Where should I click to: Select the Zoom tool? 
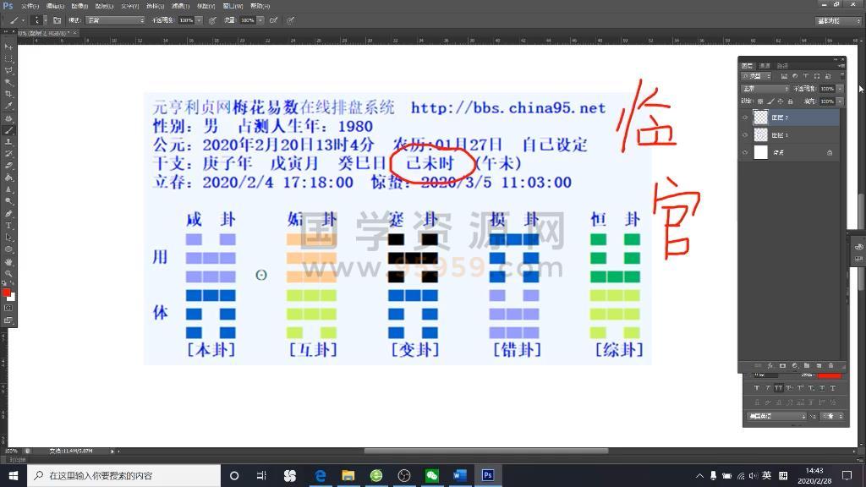[8, 273]
